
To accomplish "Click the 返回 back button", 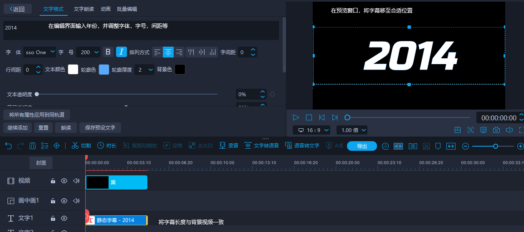I will [x=18, y=9].
